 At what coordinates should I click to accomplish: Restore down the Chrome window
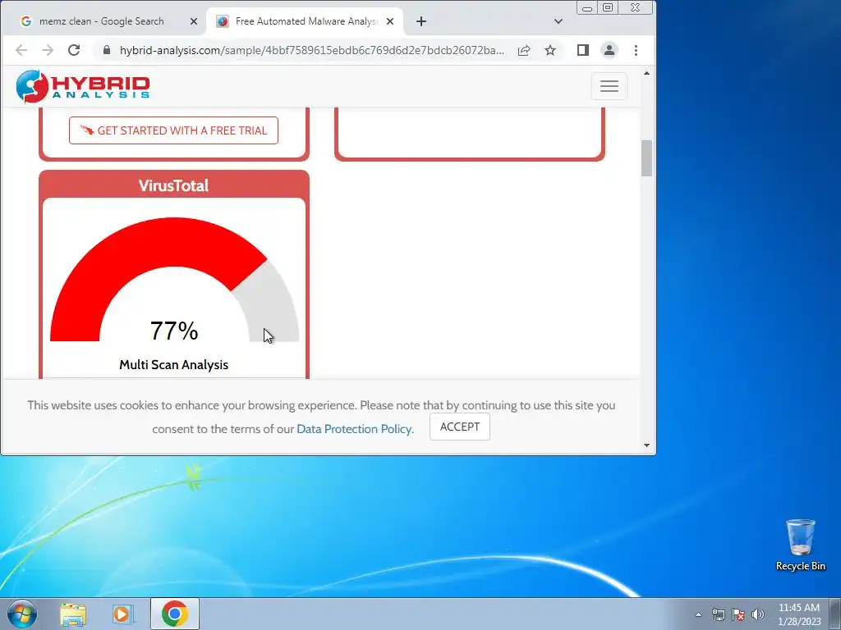608,7
